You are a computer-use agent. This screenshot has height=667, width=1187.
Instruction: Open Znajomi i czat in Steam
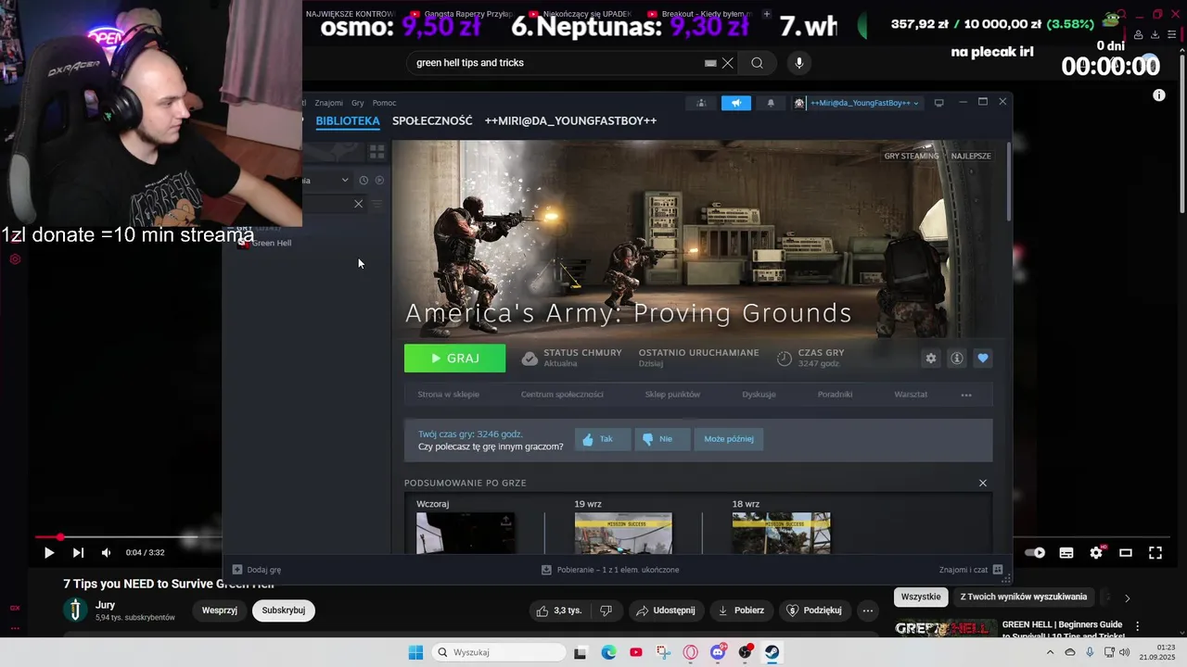point(971,570)
